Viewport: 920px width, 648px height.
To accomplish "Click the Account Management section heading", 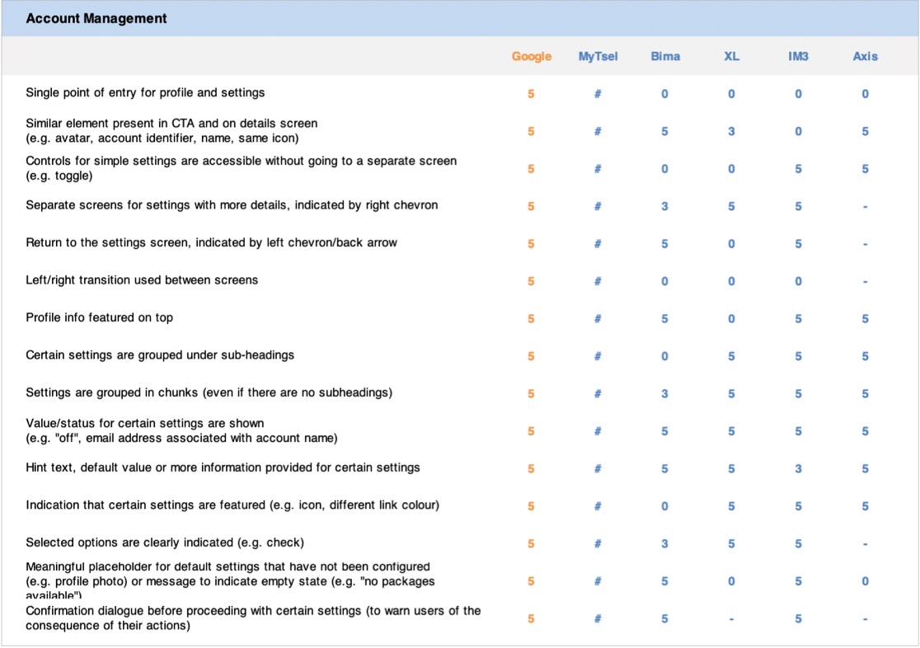I will pos(96,18).
